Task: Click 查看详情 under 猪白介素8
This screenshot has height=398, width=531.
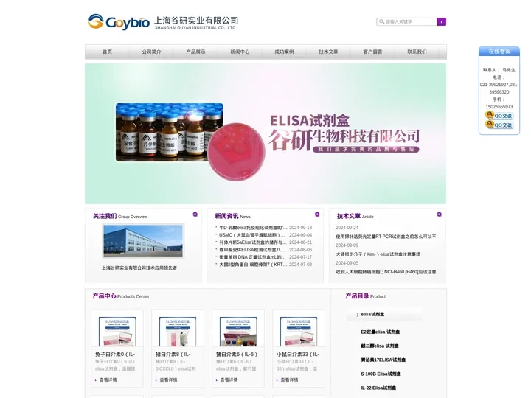Action: (x=167, y=380)
